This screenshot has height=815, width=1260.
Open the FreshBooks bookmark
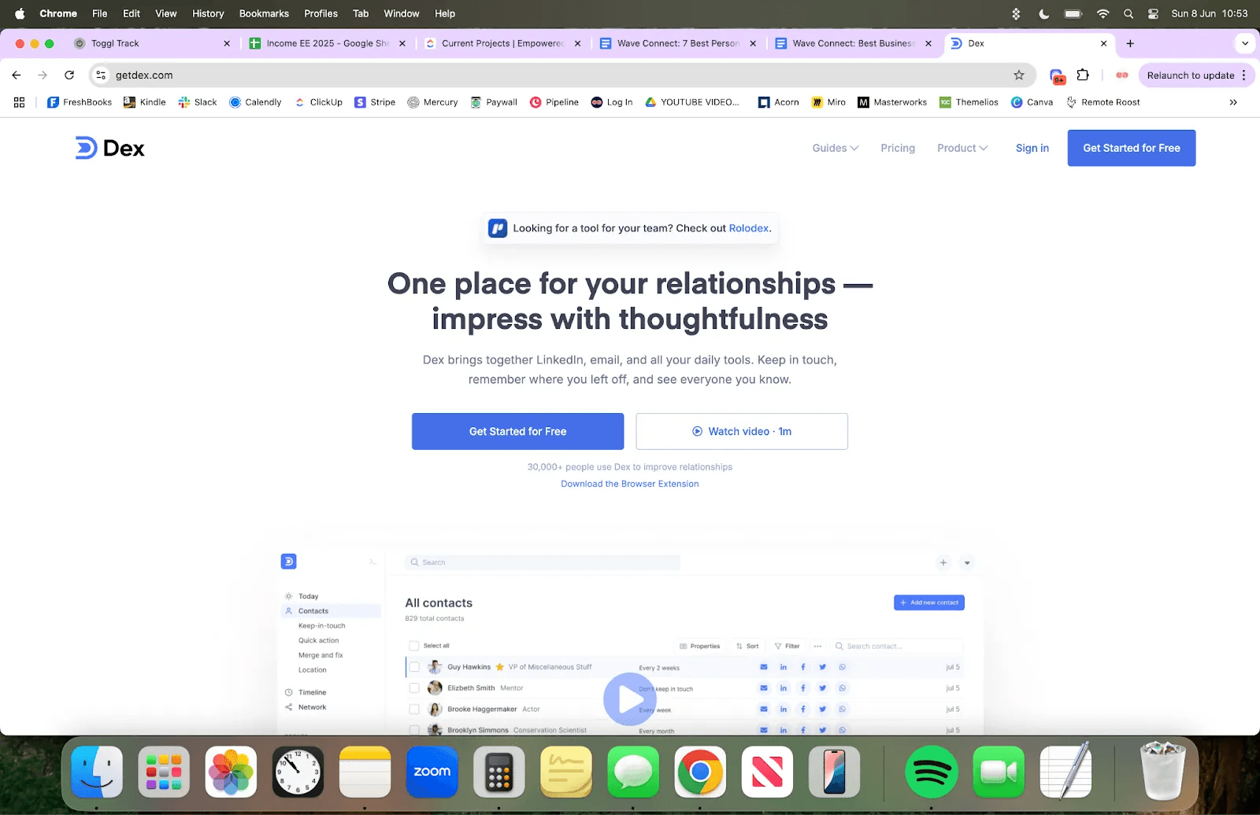tap(80, 102)
